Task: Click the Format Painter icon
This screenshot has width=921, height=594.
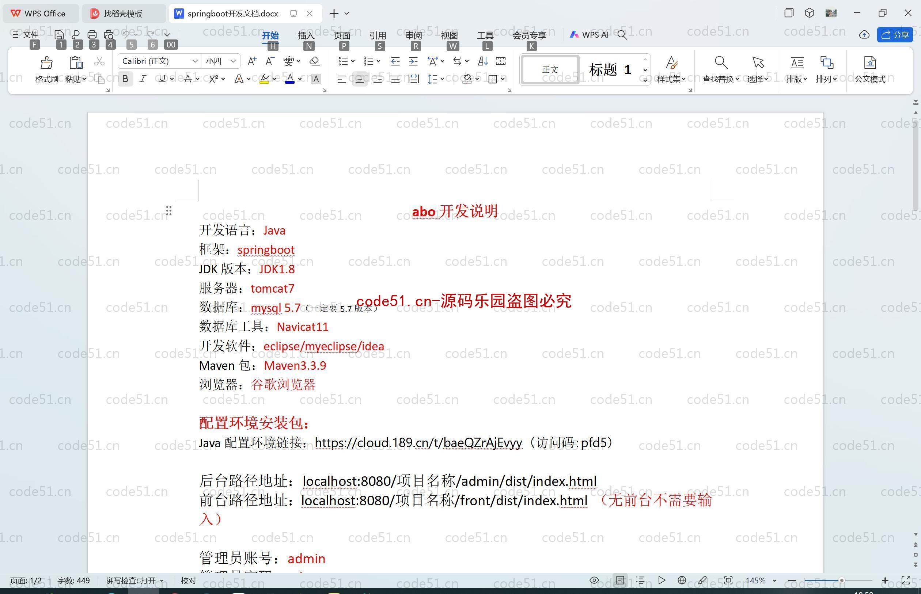Action: click(46, 62)
